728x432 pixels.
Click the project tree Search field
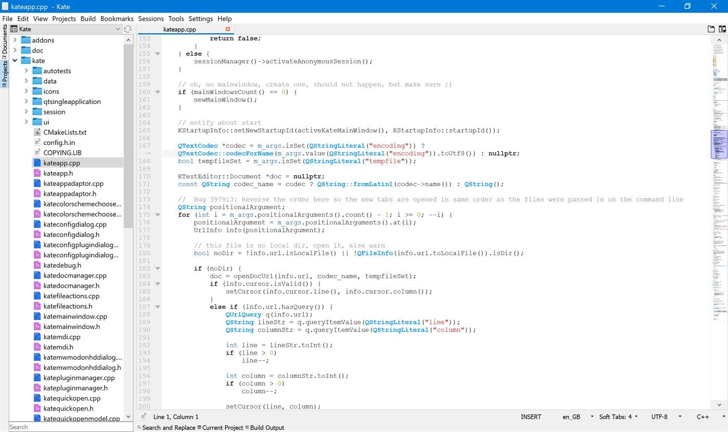tap(71, 427)
